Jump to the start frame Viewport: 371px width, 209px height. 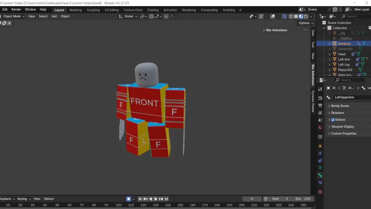(140, 199)
